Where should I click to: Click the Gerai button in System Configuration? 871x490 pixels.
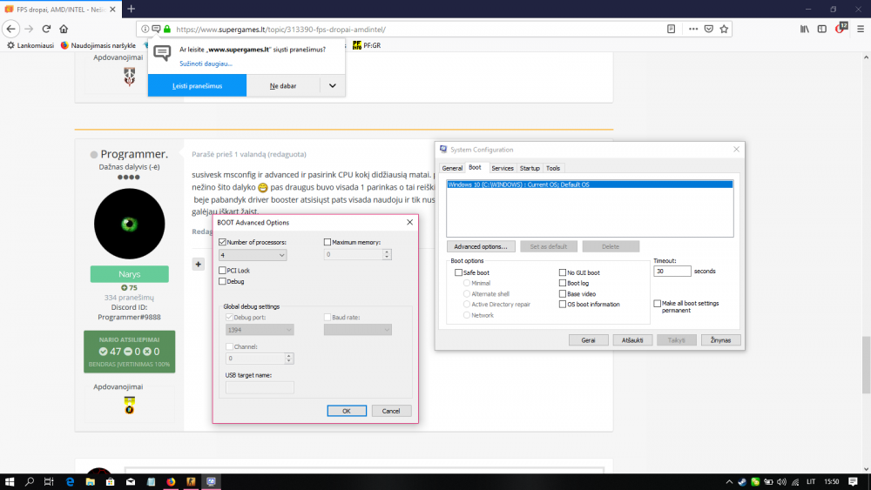tap(588, 340)
